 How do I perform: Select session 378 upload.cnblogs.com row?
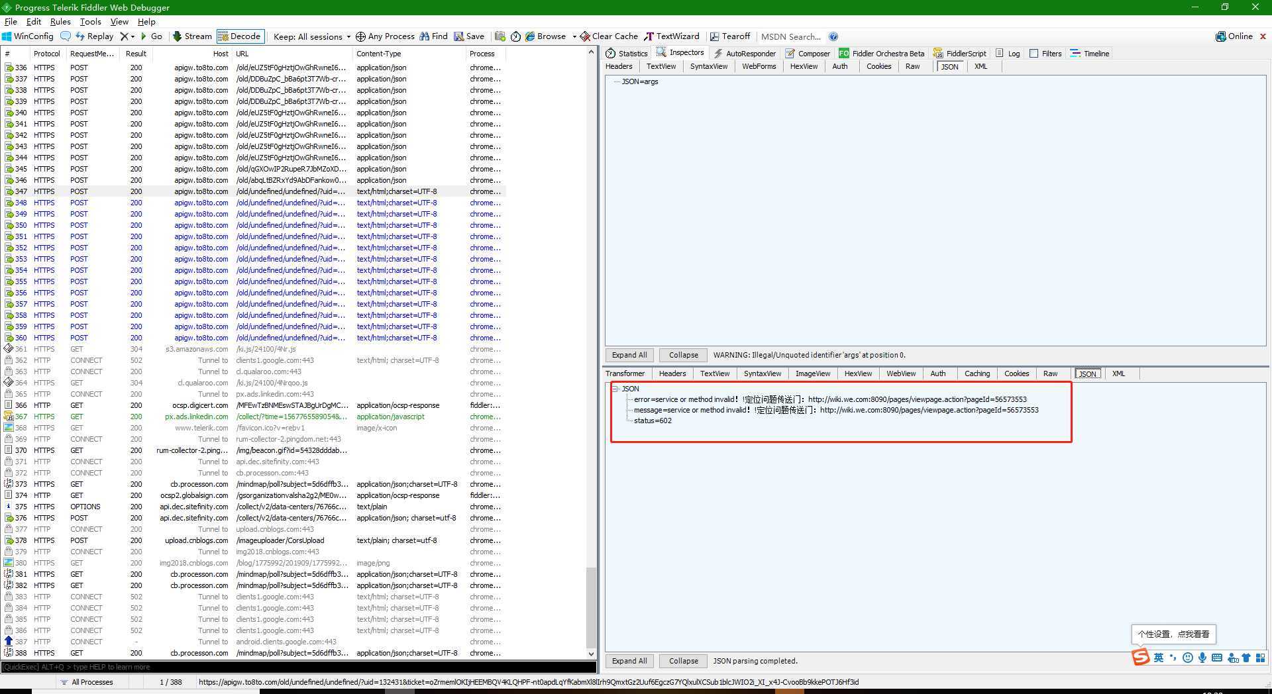coord(254,540)
